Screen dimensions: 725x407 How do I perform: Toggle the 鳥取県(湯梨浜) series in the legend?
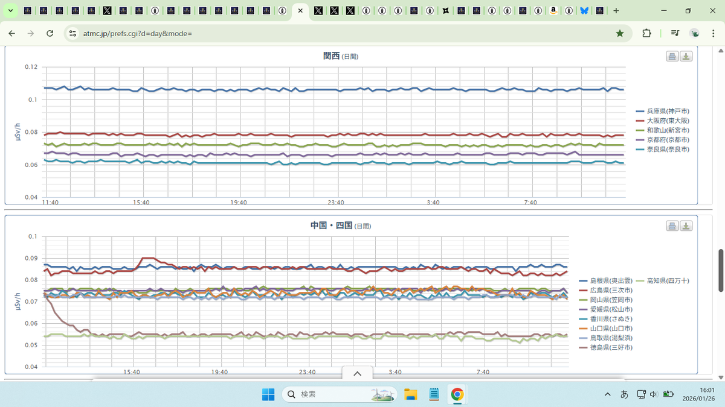[x=606, y=338]
